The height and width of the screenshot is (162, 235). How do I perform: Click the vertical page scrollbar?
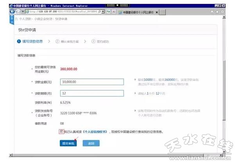(x=224, y=86)
